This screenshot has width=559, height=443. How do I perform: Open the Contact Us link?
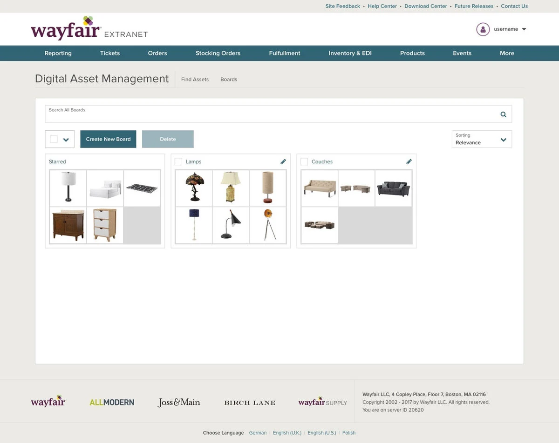coord(514,6)
